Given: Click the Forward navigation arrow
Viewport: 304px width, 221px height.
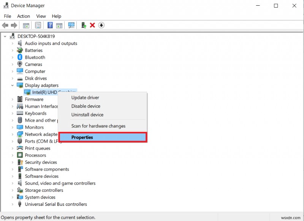Looking at the screenshot, I should click(x=14, y=25).
